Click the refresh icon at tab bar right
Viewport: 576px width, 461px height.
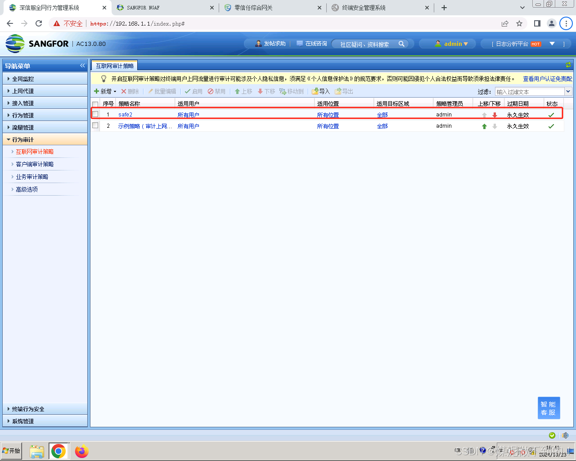click(568, 65)
